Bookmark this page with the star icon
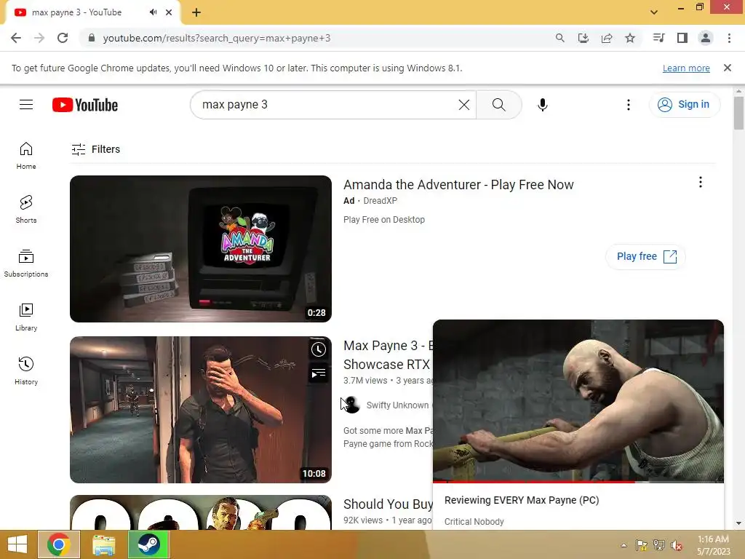The image size is (745, 559). [630, 38]
